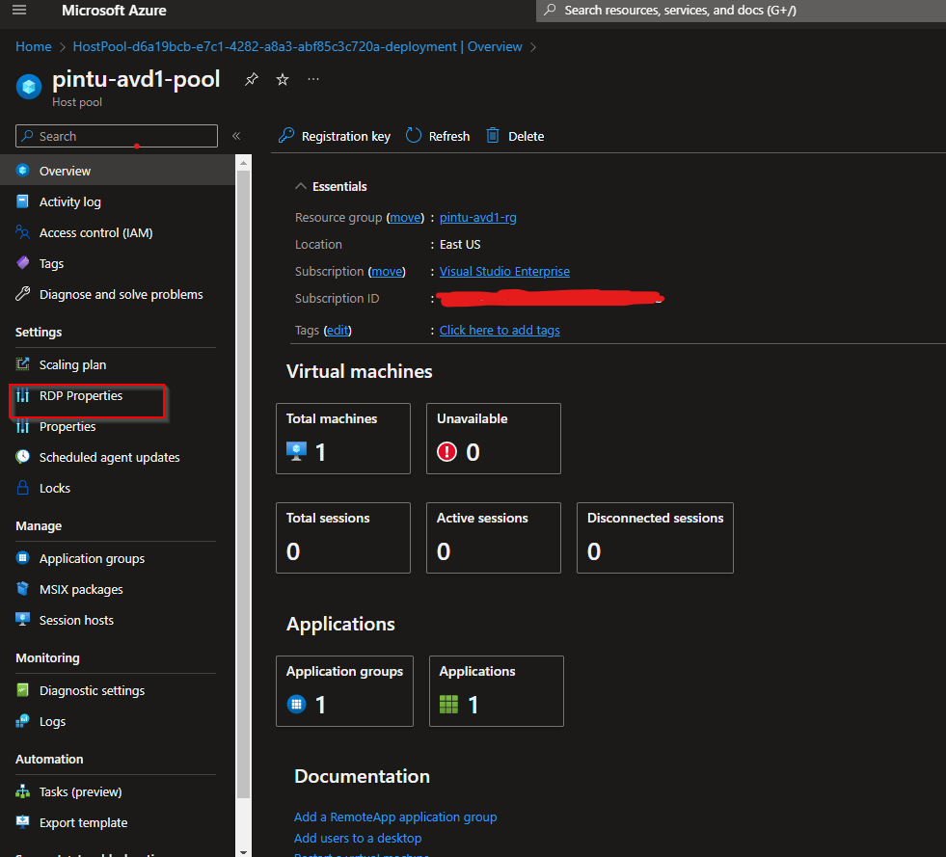Open Add a RemoteApp application group
The width and height of the screenshot is (946, 857).
click(x=395, y=817)
